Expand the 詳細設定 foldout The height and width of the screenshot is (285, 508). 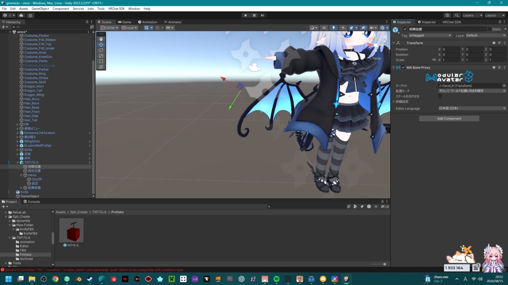tap(394, 102)
